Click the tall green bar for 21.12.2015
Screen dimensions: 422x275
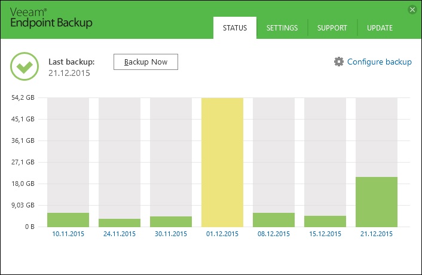377,202
